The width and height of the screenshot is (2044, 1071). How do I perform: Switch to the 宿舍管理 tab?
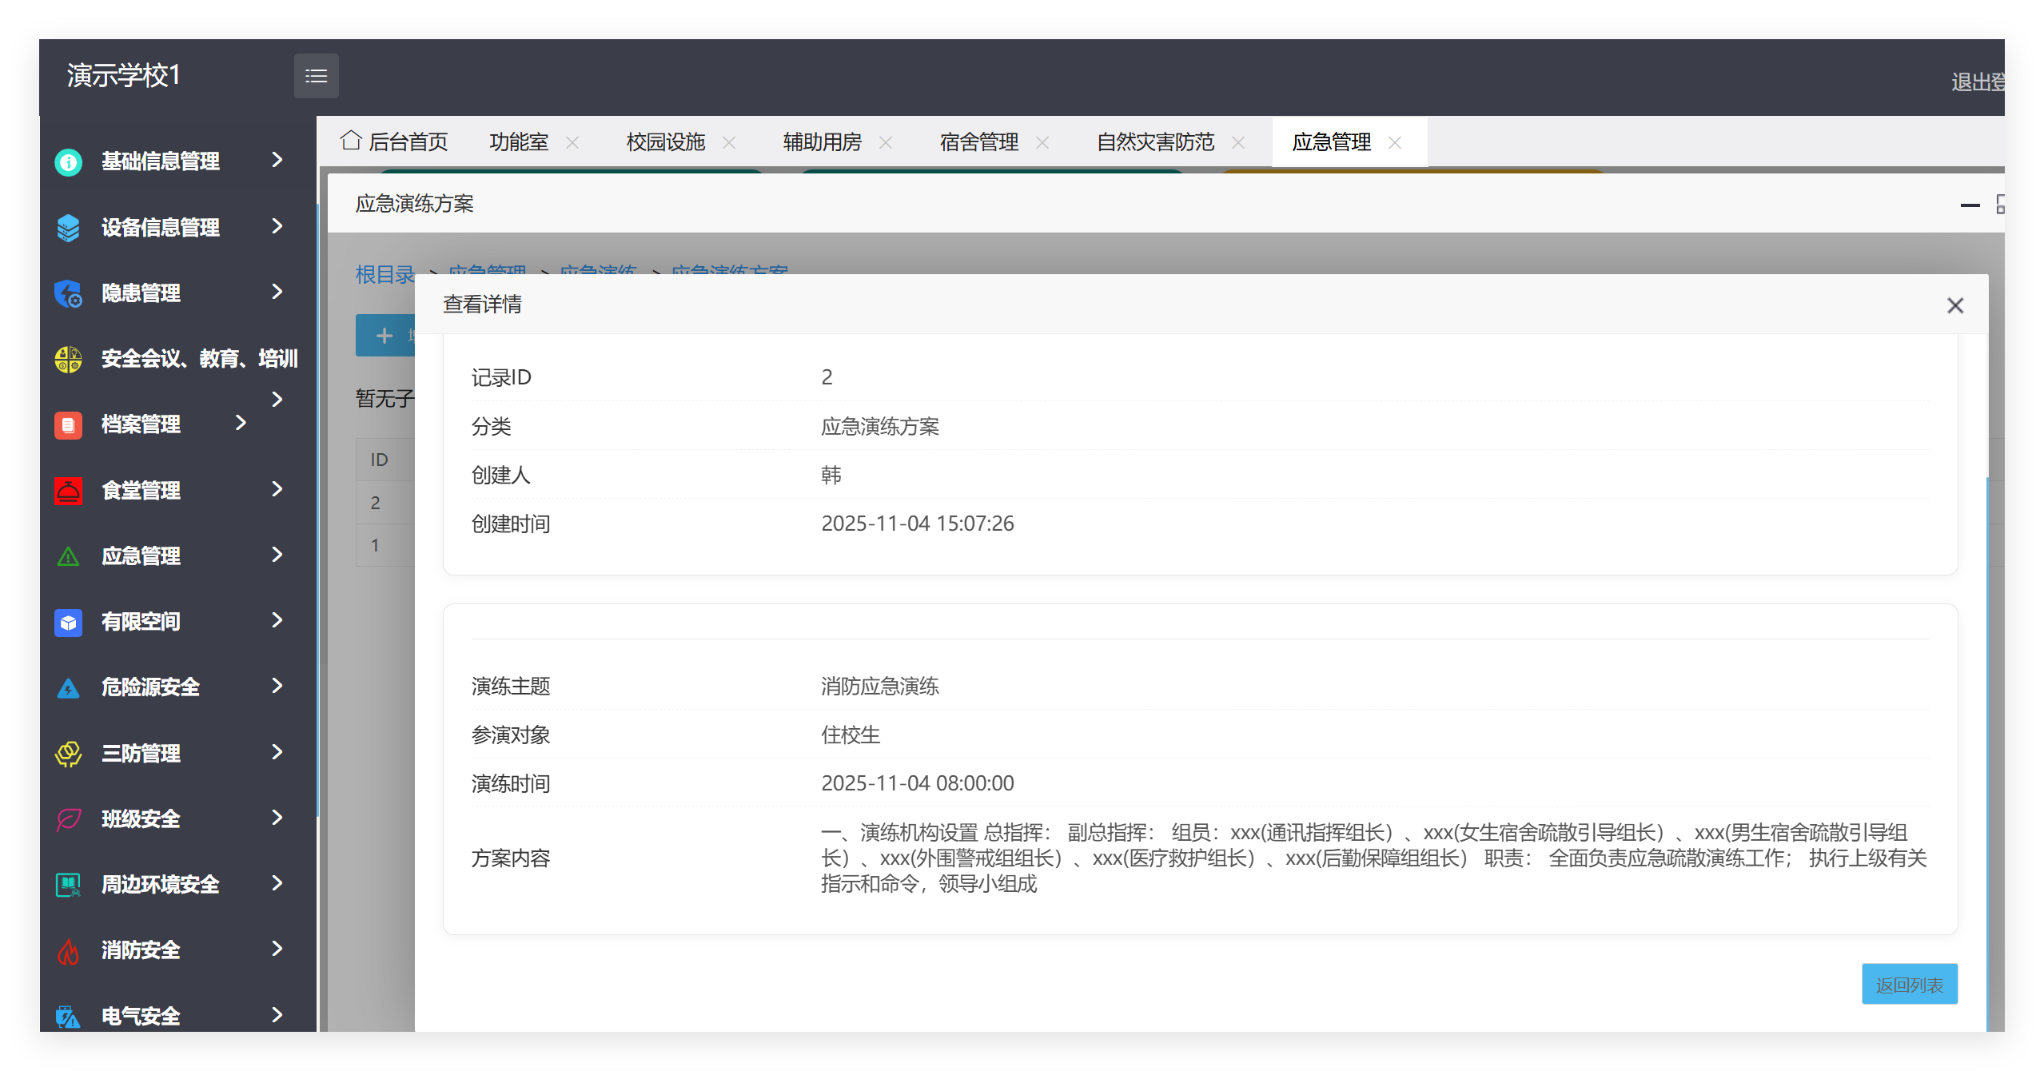[978, 141]
